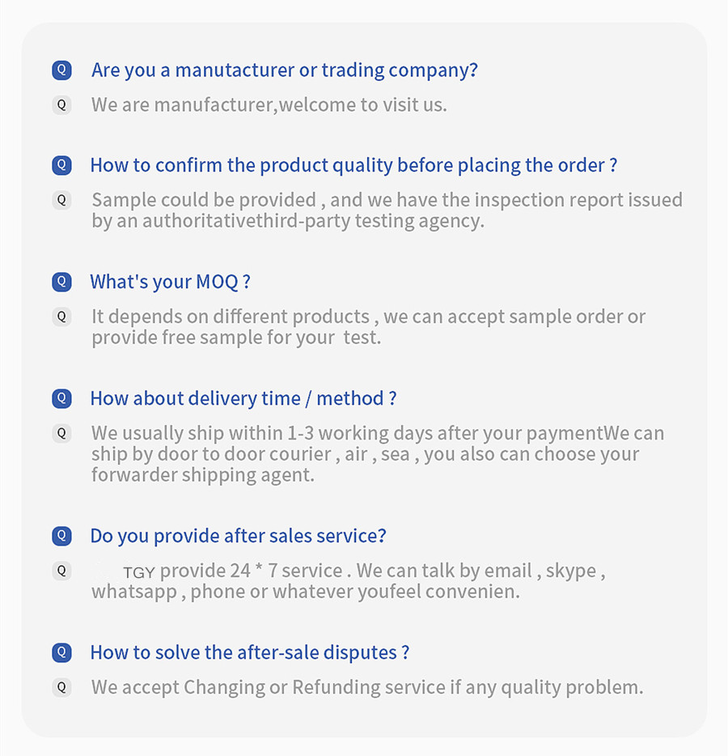Screen dimensions: 728x756
Task: Click the gray Q icon beside 'We usually ship'
Action: coord(61,433)
